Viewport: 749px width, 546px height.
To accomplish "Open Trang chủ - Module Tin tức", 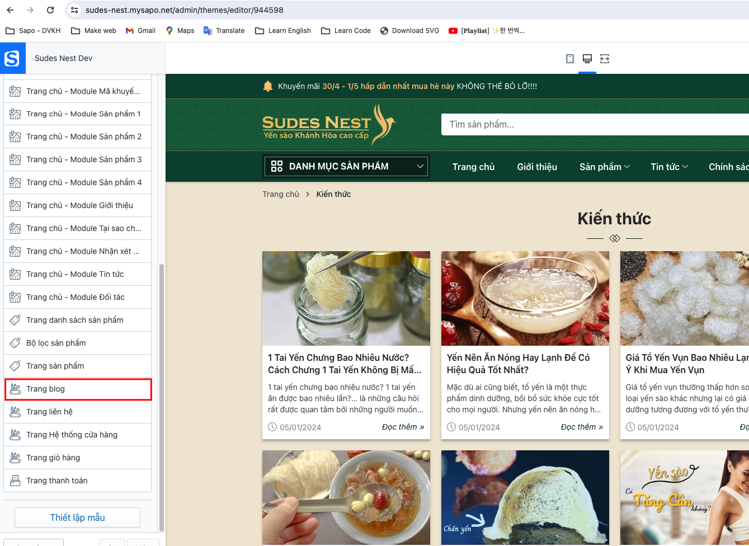I will click(78, 274).
